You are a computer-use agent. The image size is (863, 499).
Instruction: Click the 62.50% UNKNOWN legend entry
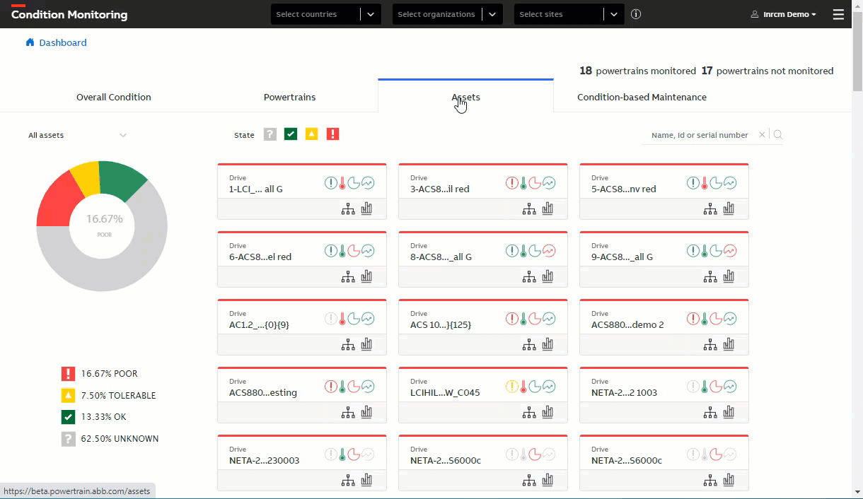pyautogui.click(x=110, y=439)
